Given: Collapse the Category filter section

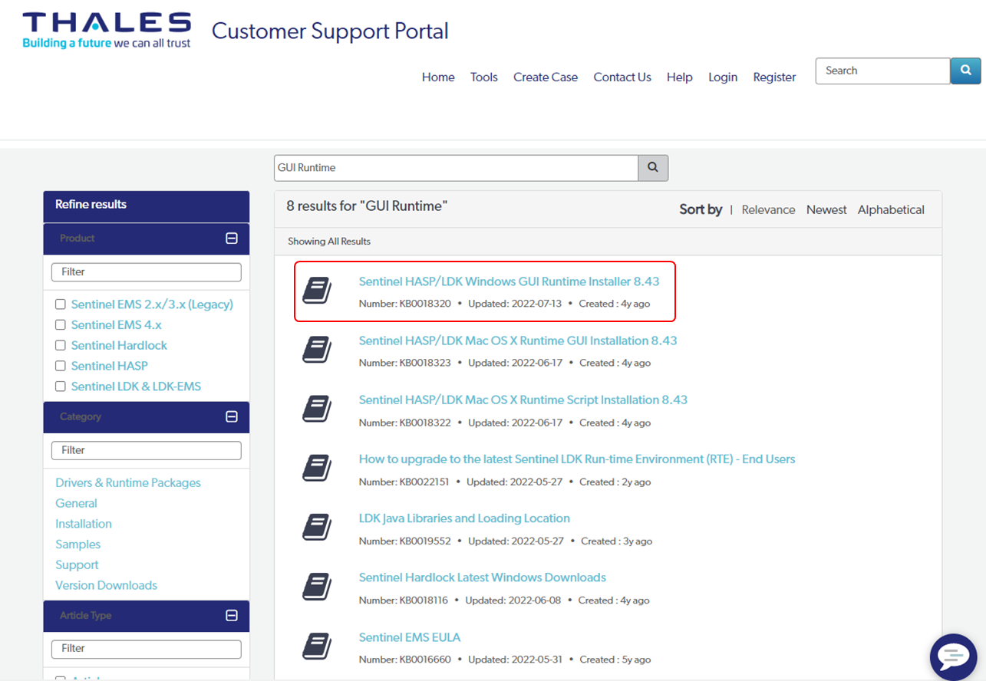Looking at the screenshot, I should [x=232, y=417].
